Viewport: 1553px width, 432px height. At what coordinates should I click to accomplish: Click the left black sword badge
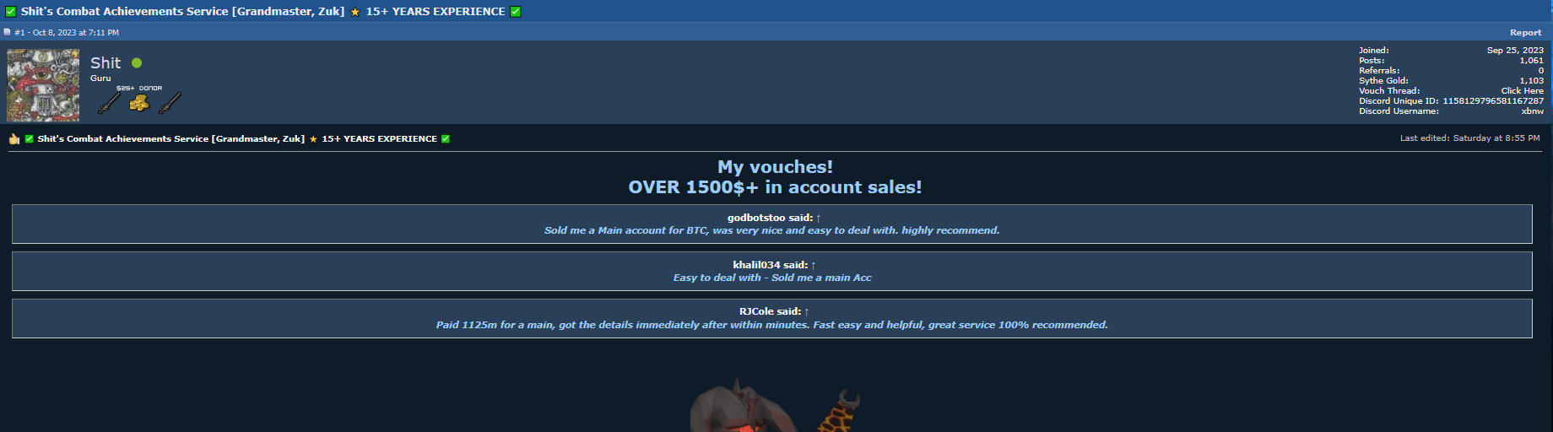[x=109, y=103]
